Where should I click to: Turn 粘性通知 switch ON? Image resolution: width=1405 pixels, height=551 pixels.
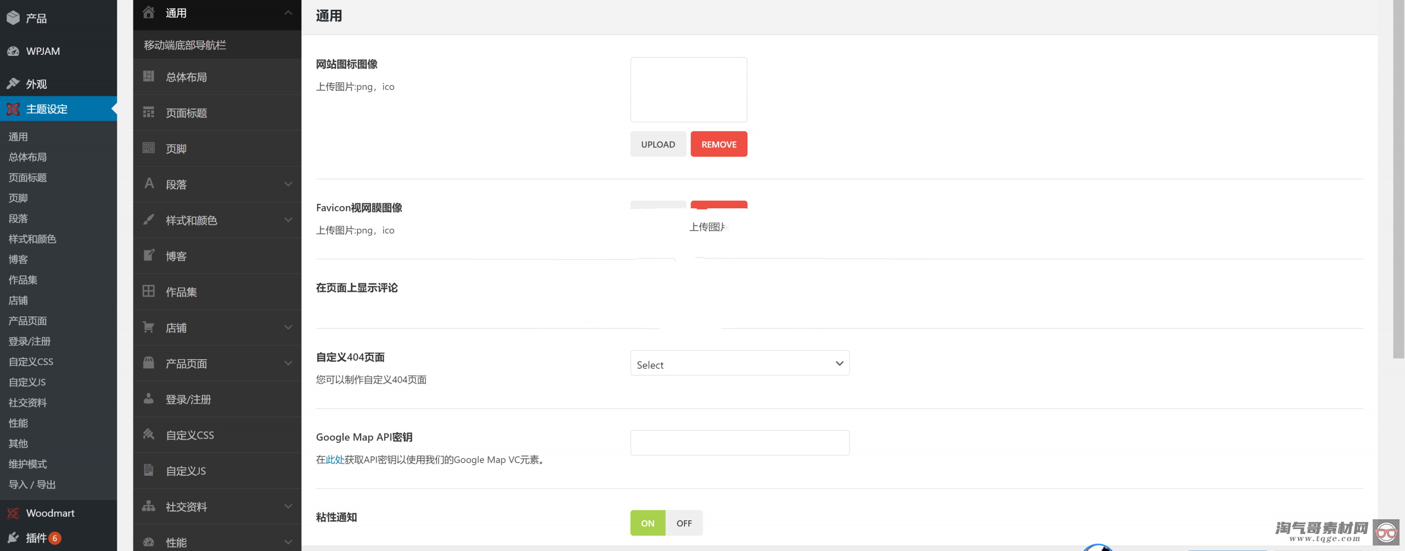648,523
